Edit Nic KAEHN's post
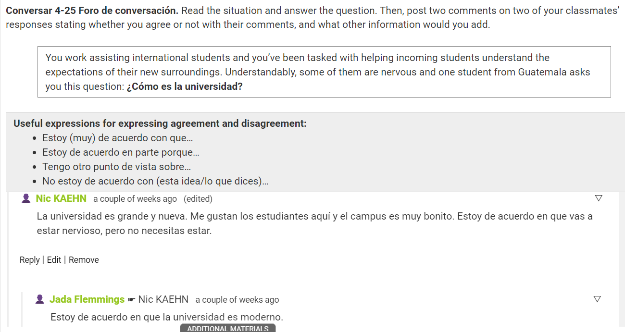This screenshot has width=625, height=332. [54, 260]
